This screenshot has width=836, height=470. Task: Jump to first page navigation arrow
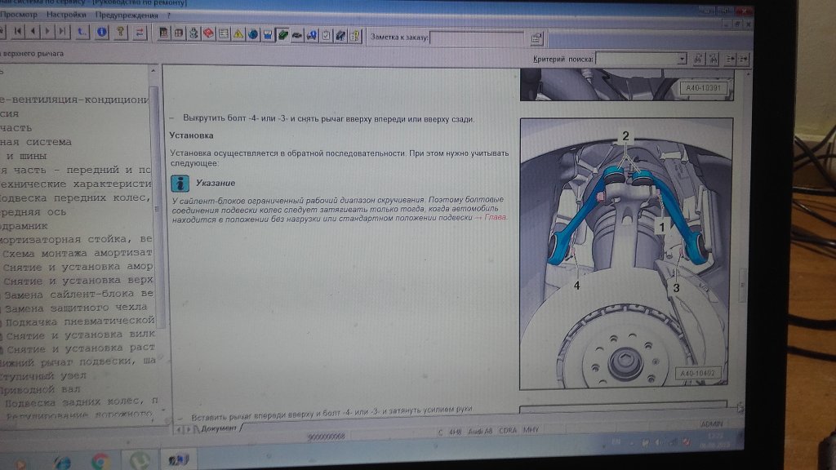tap(18, 31)
